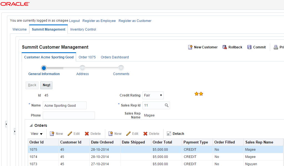This screenshot has width=284, height=166.
Task: Select order row 1073
Action: pyautogui.click(x=155, y=164)
